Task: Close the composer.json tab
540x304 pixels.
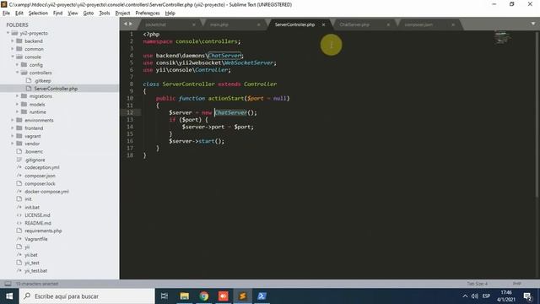Action: point(453,24)
